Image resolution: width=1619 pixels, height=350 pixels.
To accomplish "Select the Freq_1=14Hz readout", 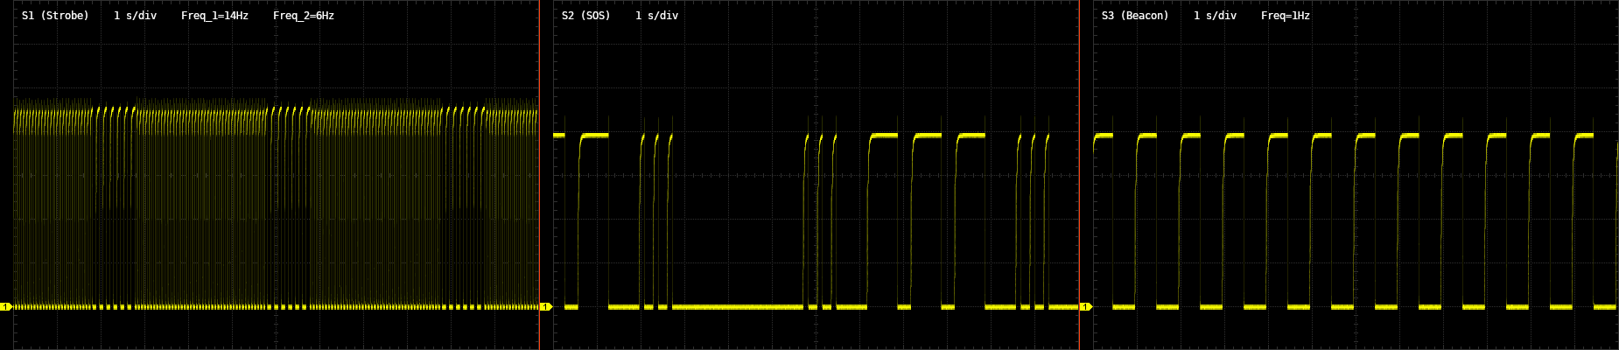I will click(x=214, y=16).
